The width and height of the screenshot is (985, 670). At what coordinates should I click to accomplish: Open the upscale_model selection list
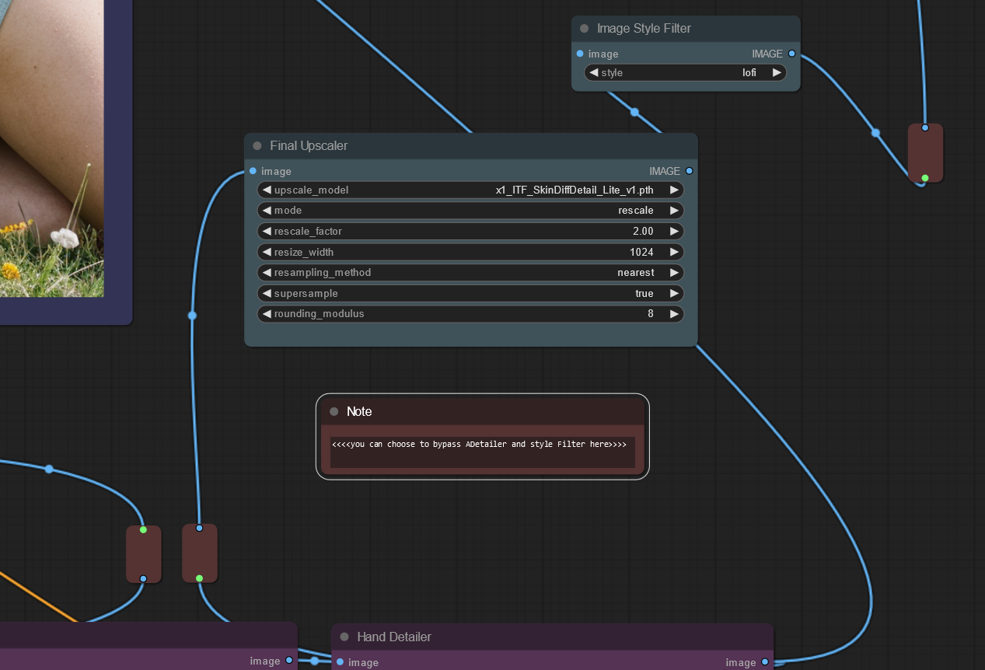coord(470,190)
